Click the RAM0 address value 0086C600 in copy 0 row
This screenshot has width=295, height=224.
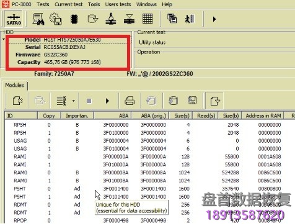click(269, 172)
